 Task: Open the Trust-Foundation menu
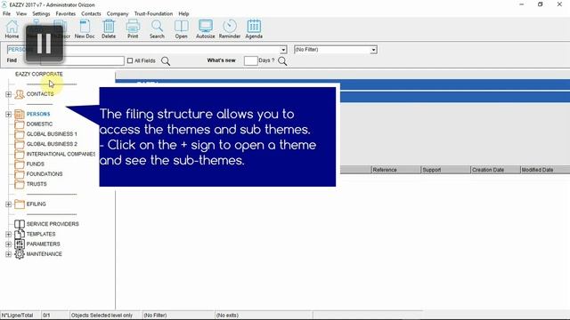(x=153, y=13)
